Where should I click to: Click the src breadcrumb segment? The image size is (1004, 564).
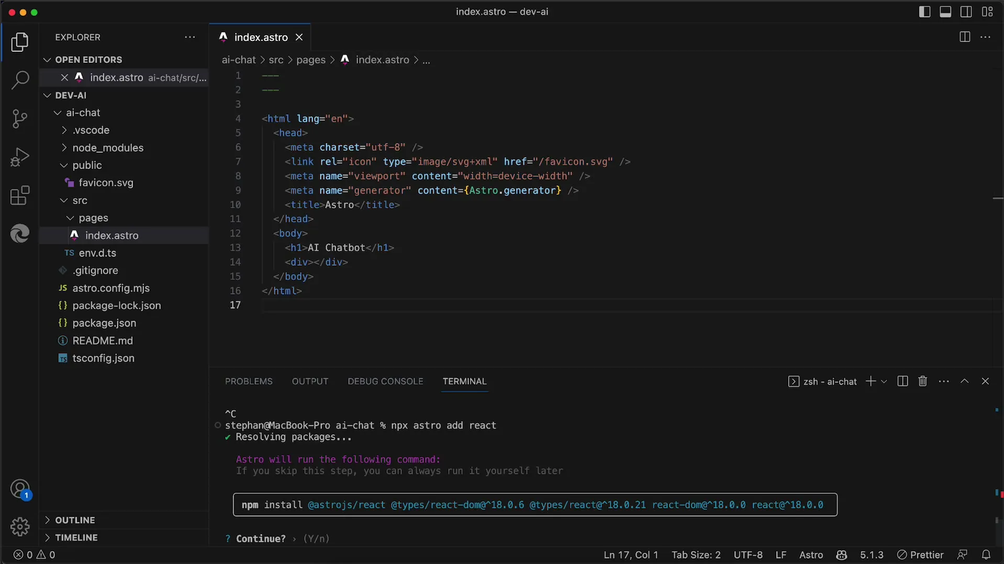tap(276, 60)
